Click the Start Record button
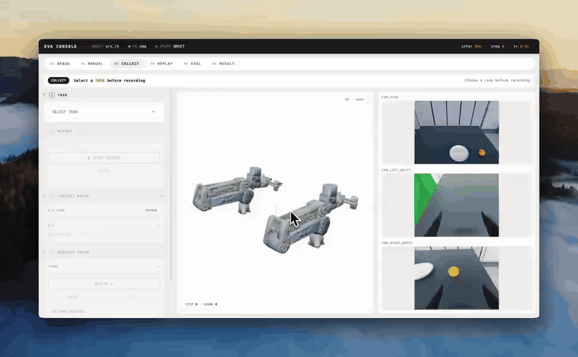This screenshot has width=578, height=357. (x=104, y=157)
